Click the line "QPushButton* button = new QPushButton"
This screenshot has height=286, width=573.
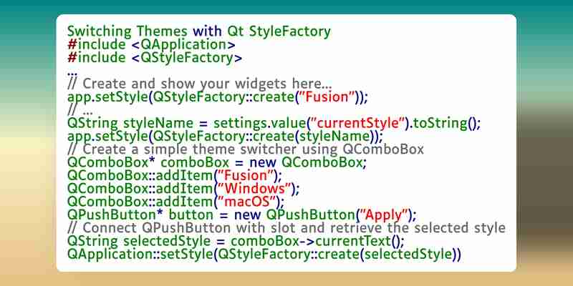point(242,215)
